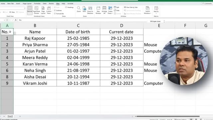
Task: Open the Data ribbon tab
Action: 45,4
